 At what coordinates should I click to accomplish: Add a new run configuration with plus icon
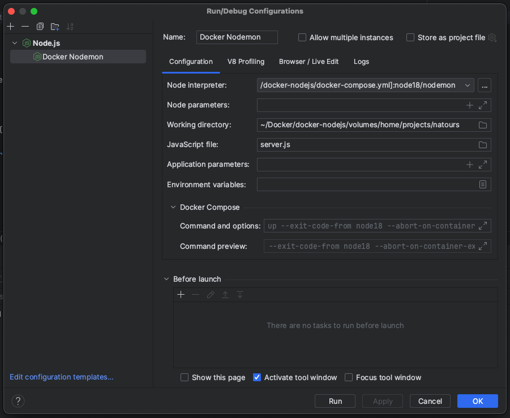point(11,27)
